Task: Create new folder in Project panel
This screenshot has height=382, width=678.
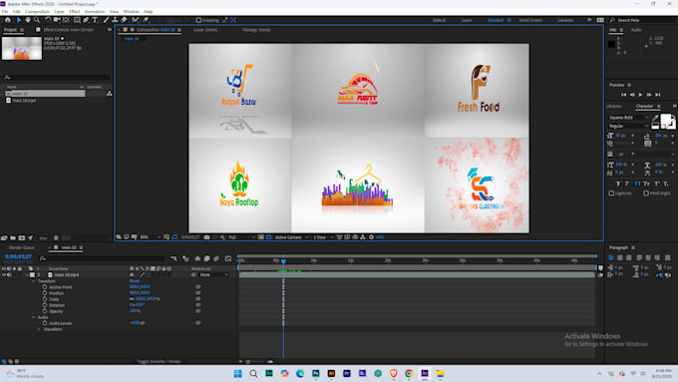Action: [13, 238]
